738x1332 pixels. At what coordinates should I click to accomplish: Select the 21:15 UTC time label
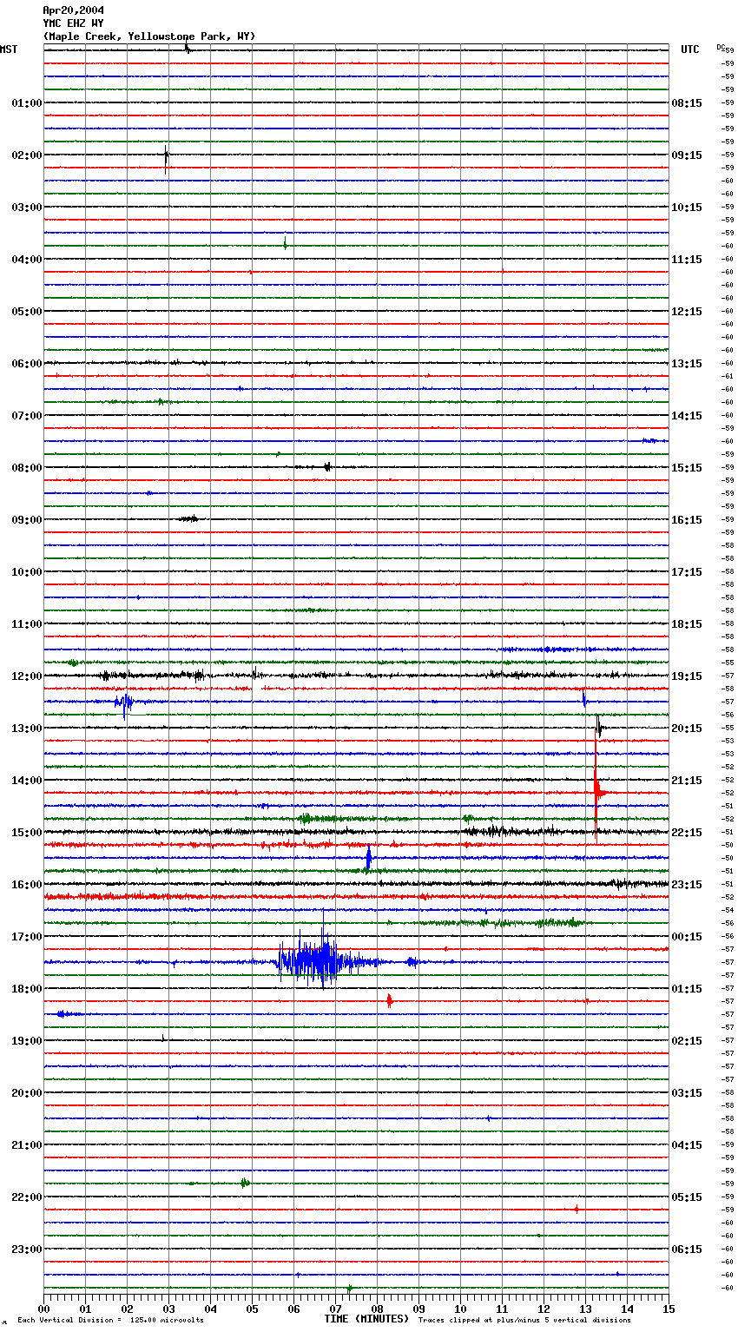tap(687, 781)
